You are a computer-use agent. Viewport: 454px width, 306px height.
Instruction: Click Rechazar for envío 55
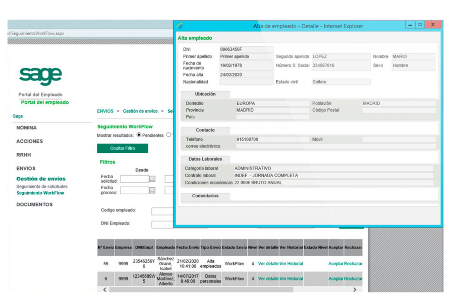click(353, 264)
